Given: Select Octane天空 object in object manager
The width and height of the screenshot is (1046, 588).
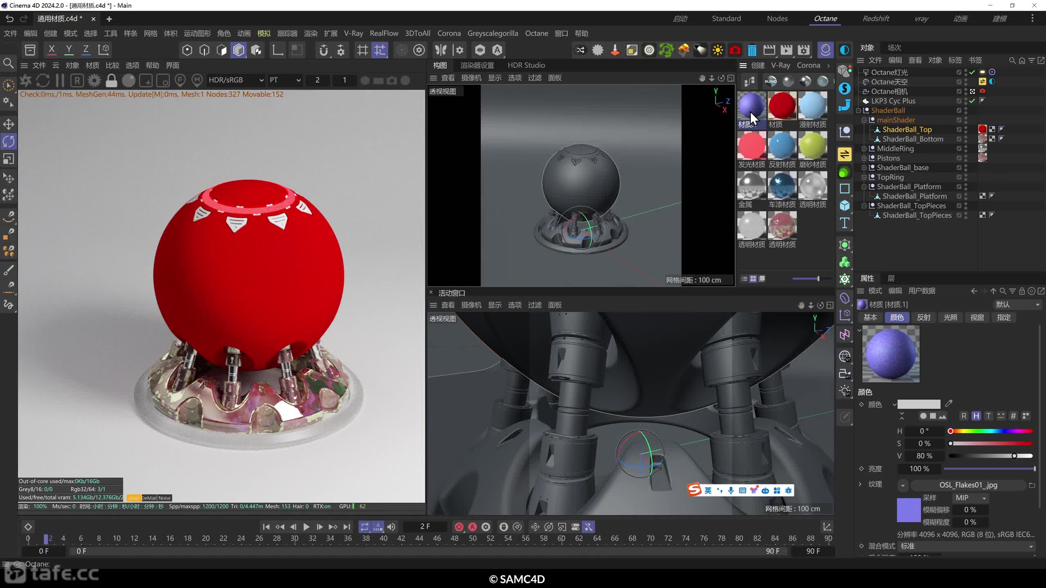Looking at the screenshot, I should [x=889, y=82].
